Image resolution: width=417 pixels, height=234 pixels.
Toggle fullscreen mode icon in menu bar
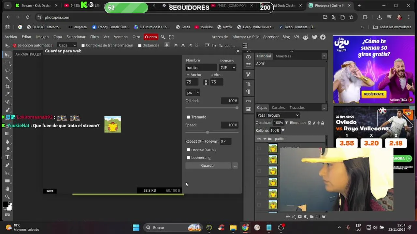coord(171,37)
